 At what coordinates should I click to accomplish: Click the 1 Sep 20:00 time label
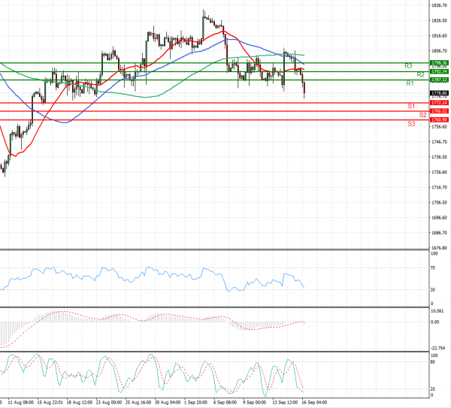pyautogui.click(x=196, y=402)
